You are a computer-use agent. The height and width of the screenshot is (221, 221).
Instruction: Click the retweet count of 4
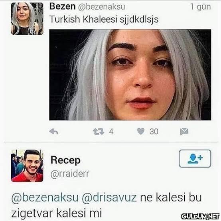click(x=111, y=132)
